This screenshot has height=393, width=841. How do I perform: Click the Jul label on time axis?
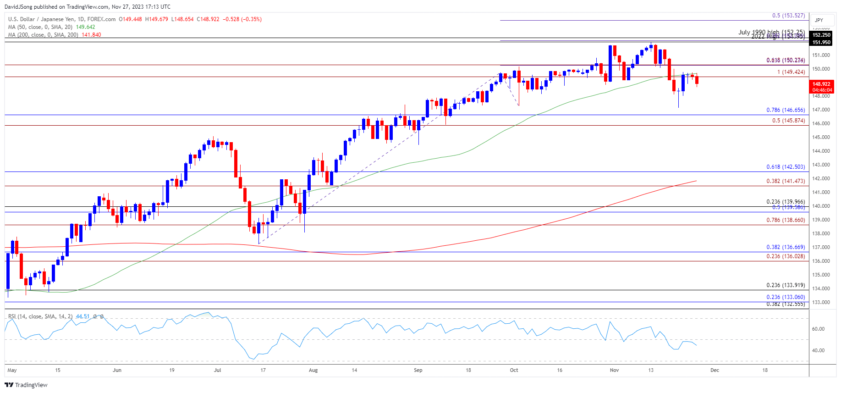coord(217,370)
